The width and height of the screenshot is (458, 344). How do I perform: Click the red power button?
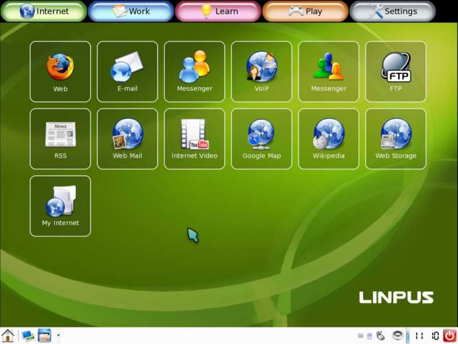450,335
